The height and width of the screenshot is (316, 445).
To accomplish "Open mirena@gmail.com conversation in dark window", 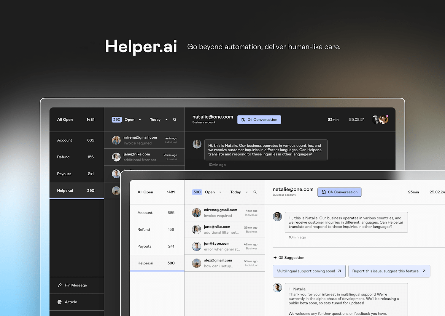I will click(x=144, y=140).
